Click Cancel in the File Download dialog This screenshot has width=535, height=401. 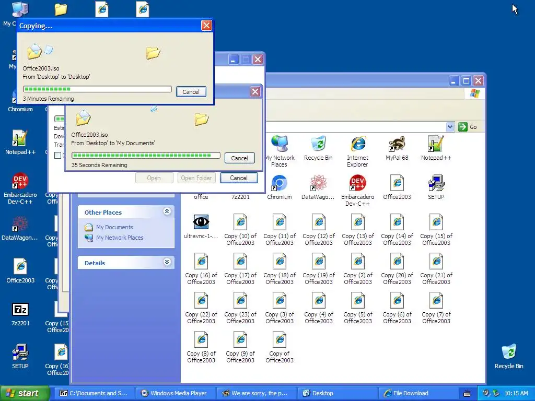point(238,178)
